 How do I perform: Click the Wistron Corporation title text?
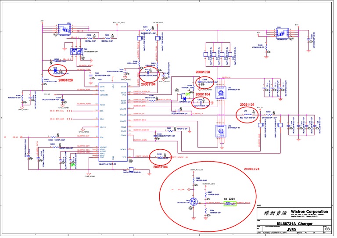click(309, 212)
